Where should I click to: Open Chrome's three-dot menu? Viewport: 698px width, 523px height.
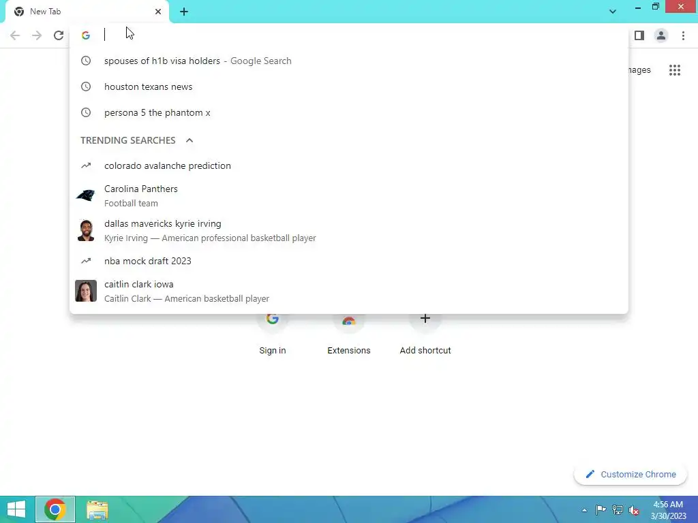[x=683, y=35]
